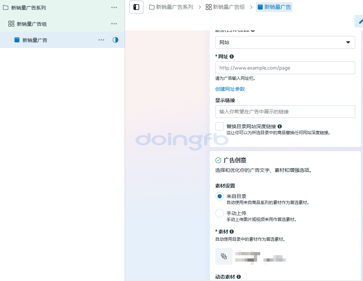Open more options for 新销量广告组
Image resolution: width=363 pixels, height=281 pixels.
pyautogui.click(x=114, y=24)
